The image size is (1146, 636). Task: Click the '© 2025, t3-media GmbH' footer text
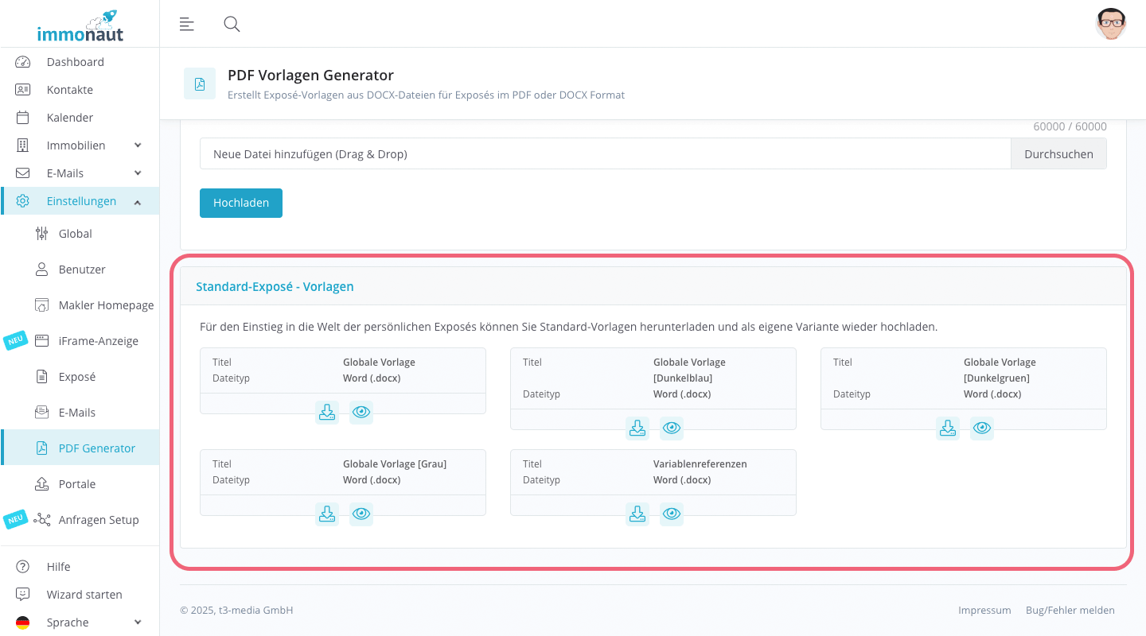[236, 611]
